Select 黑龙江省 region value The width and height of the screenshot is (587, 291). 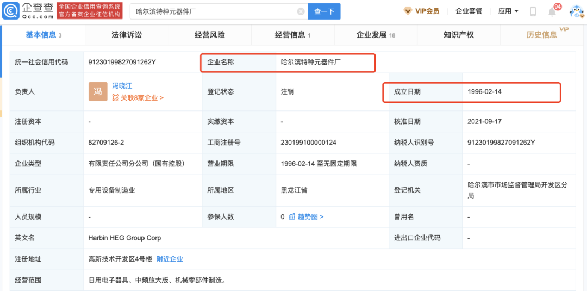coord(294,190)
